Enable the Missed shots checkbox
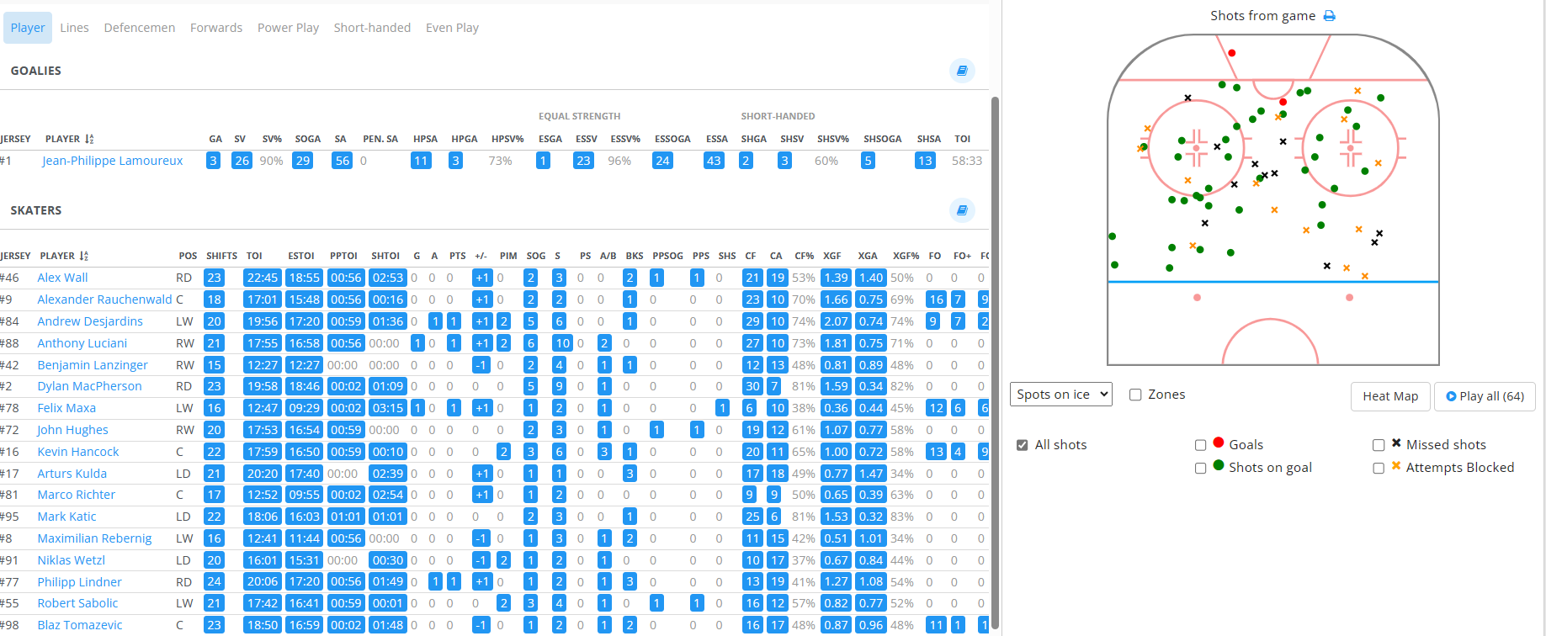This screenshot has height=636, width=1546. (1379, 445)
